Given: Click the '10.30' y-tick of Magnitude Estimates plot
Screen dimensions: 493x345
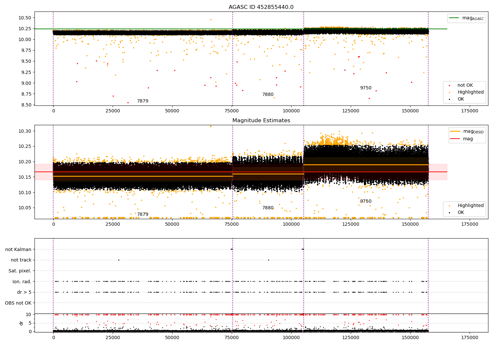Looking at the screenshot, I should [x=25, y=131].
